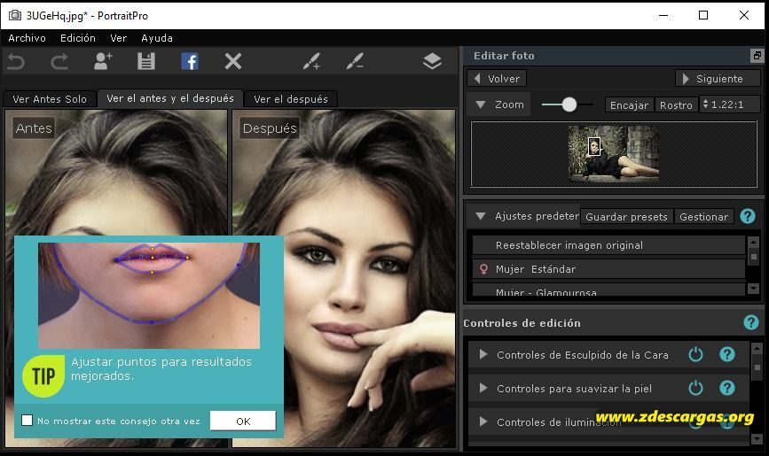This screenshot has height=456, width=769.
Task: Click edit controls scrollbar up arrow
Action: [x=757, y=349]
